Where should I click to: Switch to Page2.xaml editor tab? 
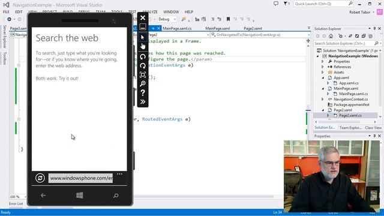click(x=253, y=28)
